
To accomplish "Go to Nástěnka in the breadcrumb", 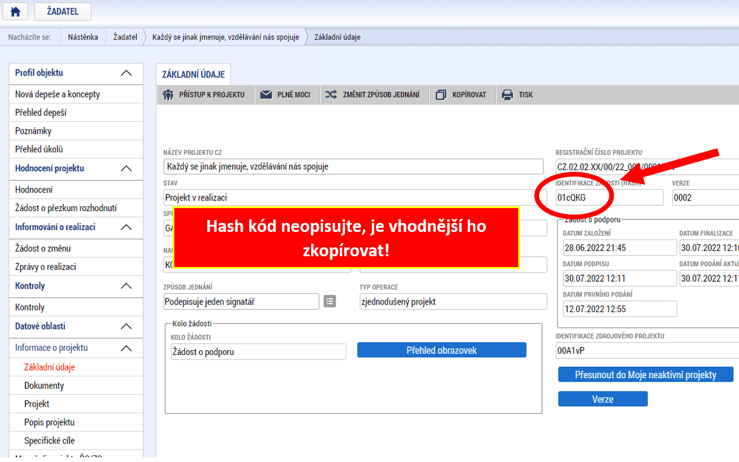I will coord(83,37).
